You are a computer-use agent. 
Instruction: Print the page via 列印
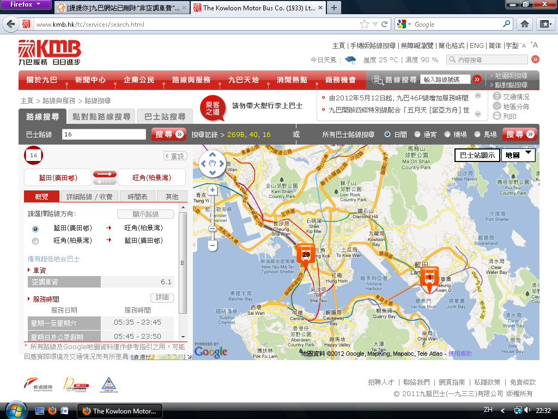tap(505, 116)
